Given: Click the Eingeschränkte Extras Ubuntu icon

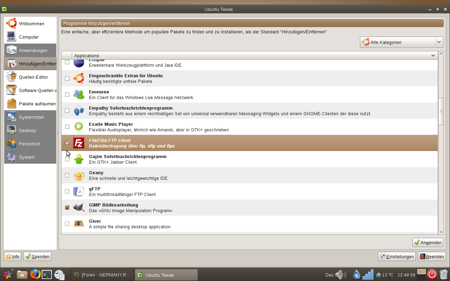Looking at the screenshot, I should coord(79,78).
